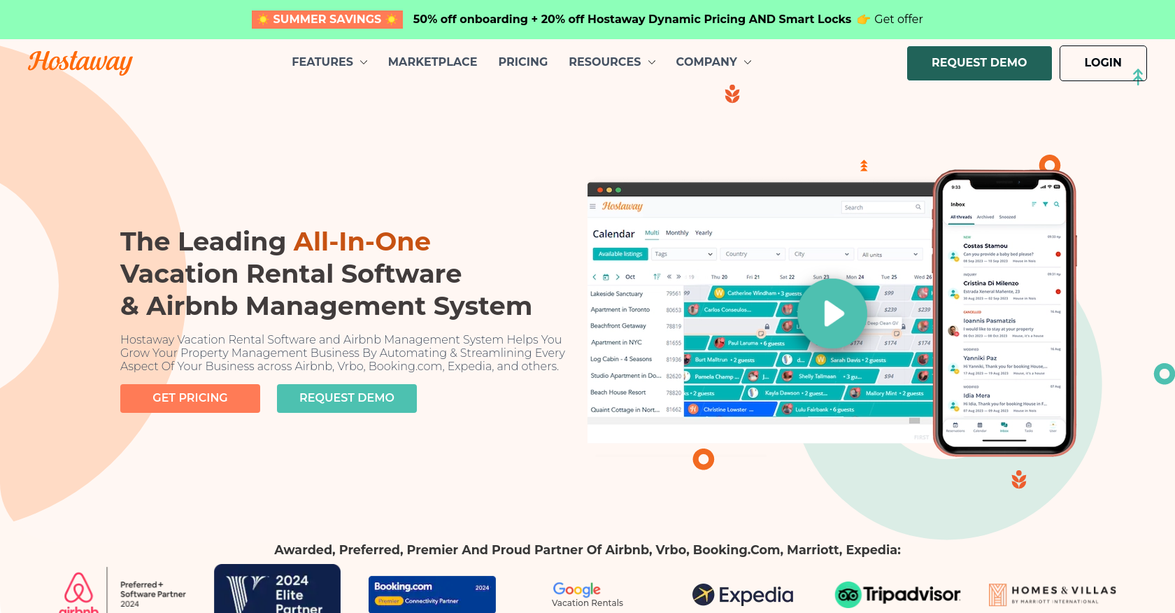Select the Monthly calendar tab
The image size is (1175, 613).
(x=677, y=233)
